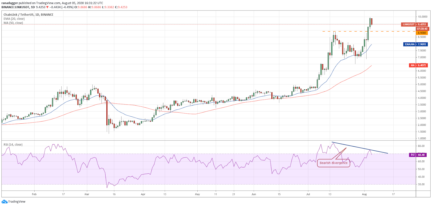Click the 80.00 RSI axis label
Viewport: 432px width, 206px height.
421,146
